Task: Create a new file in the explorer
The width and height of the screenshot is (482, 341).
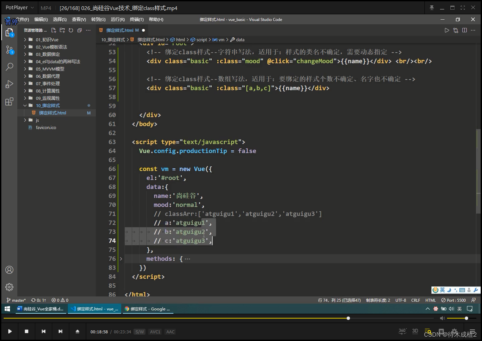Action: [54, 30]
